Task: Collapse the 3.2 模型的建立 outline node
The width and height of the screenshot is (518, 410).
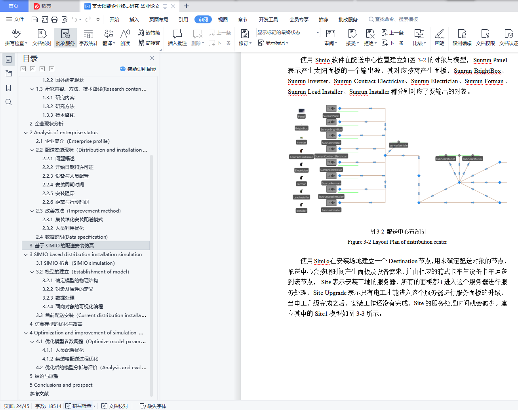Action: (32, 272)
